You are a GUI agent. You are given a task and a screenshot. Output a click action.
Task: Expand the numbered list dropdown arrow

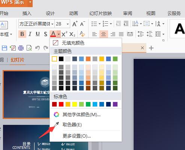tap(111, 24)
